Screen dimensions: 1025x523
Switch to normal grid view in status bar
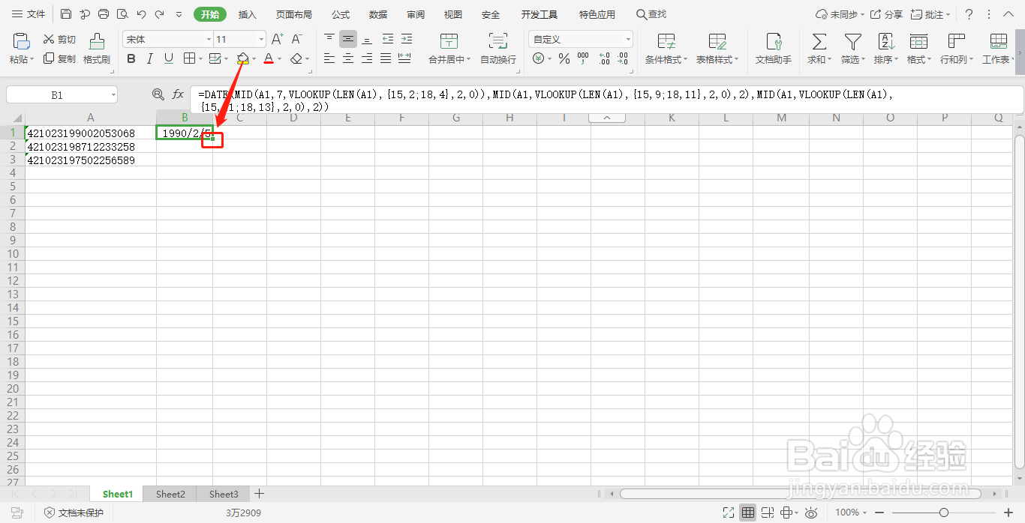748,513
